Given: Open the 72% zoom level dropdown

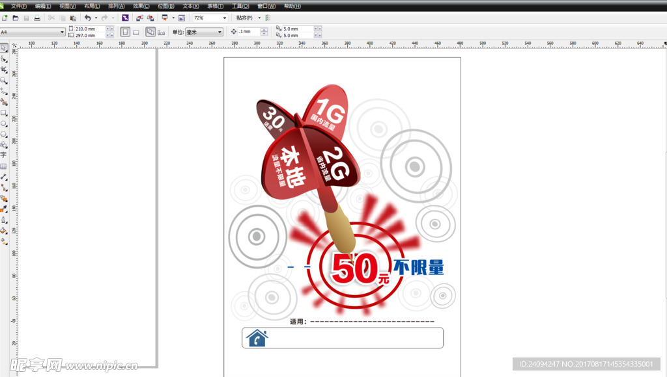Looking at the screenshot, I should pyautogui.click(x=225, y=18).
